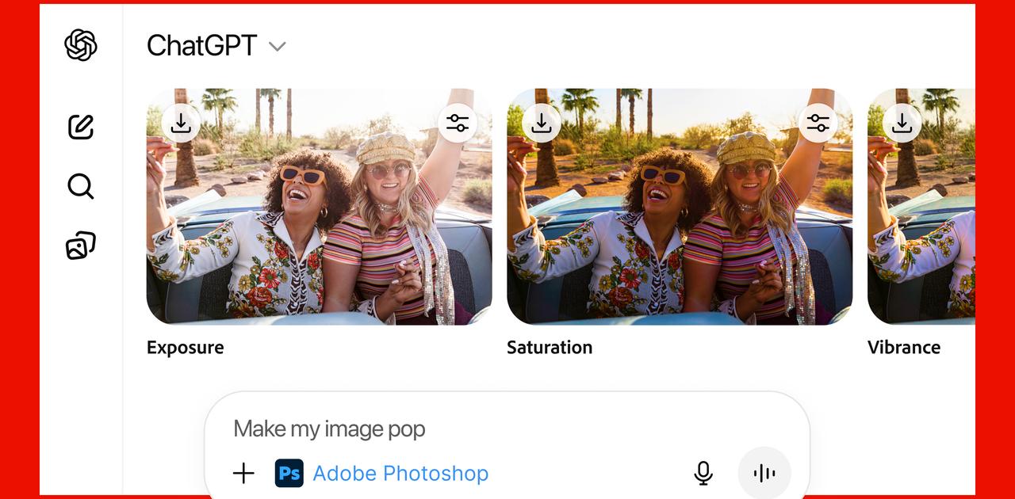Image resolution: width=1015 pixels, height=499 pixels.
Task: Open the image library sidebar icon
Action: [81, 246]
